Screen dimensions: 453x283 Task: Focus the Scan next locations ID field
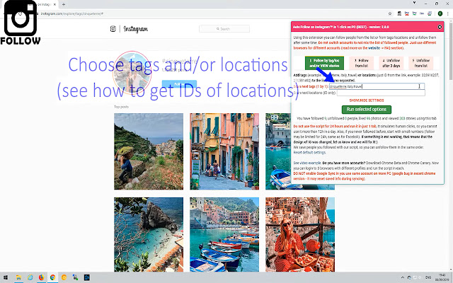coord(381,93)
